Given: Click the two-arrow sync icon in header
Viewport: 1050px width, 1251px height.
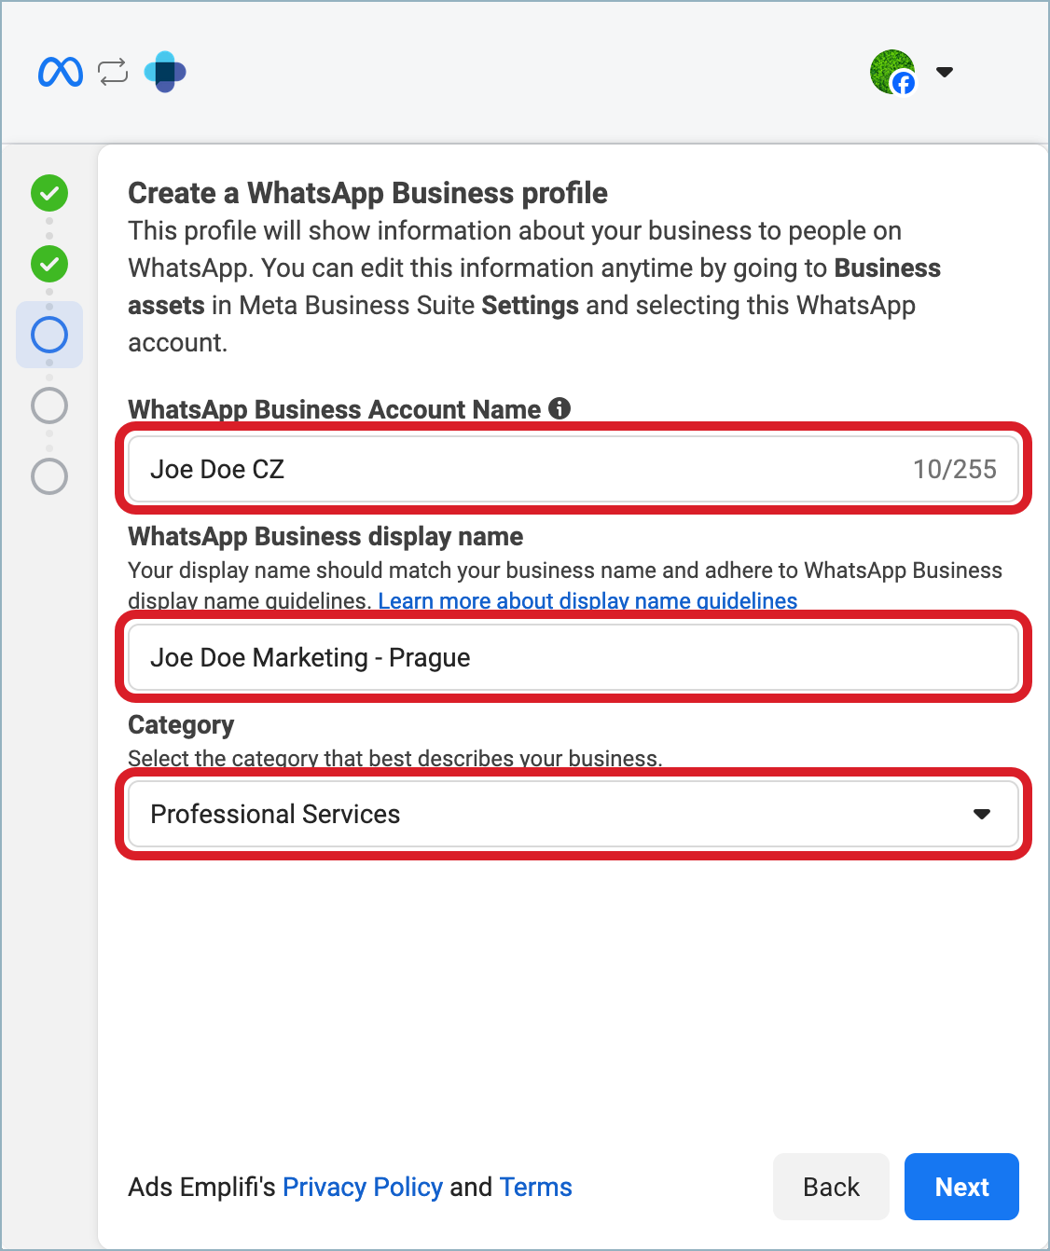Looking at the screenshot, I should click(x=113, y=72).
